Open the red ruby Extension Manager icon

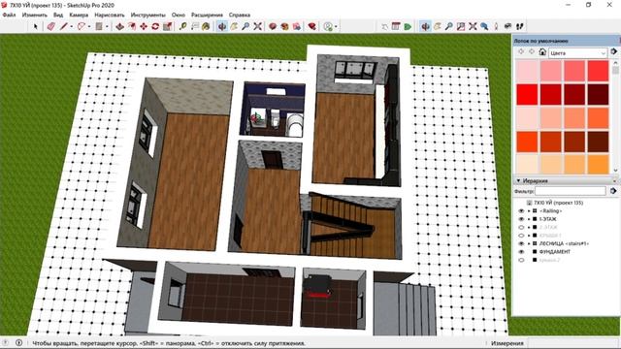[312, 26]
